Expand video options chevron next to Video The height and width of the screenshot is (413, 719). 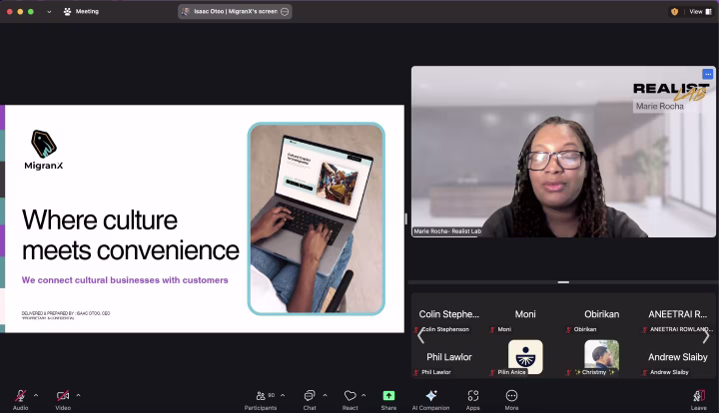click(x=78, y=395)
